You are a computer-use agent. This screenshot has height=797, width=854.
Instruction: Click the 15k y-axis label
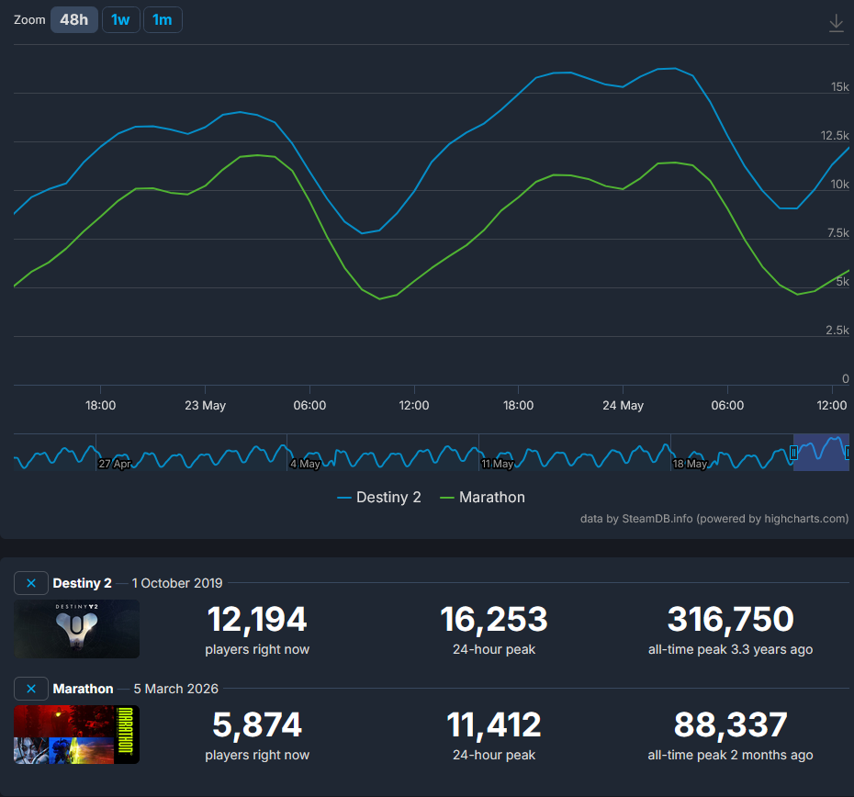pos(839,86)
